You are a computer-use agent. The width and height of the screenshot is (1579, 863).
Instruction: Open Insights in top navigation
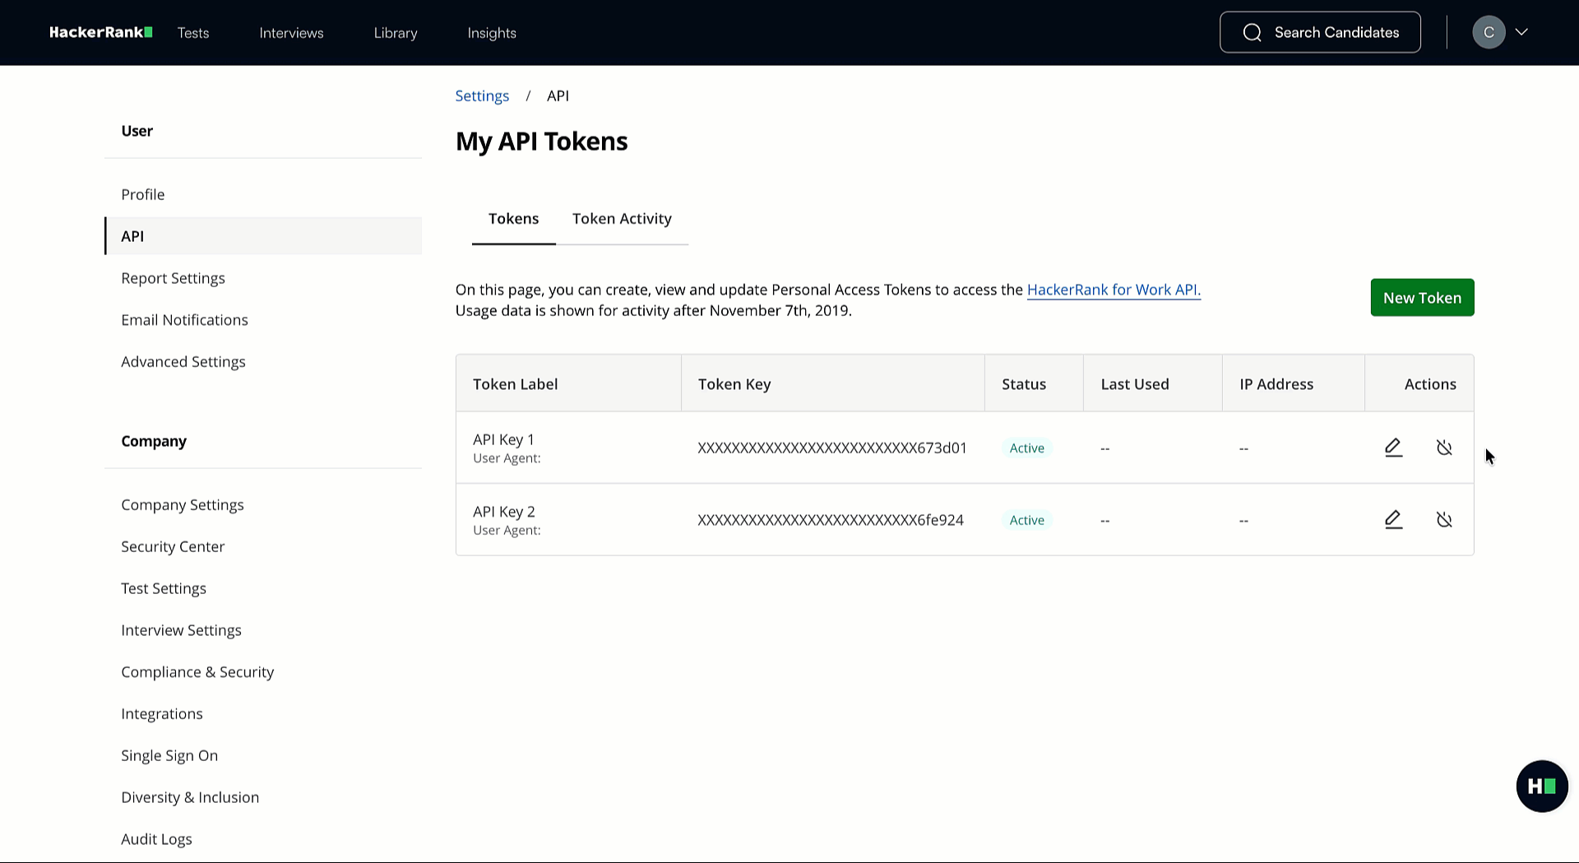[x=492, y=33]
